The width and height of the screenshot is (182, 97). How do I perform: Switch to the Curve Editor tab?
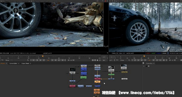(13, 63)
